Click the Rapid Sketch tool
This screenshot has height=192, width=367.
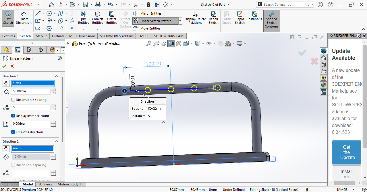240,18
